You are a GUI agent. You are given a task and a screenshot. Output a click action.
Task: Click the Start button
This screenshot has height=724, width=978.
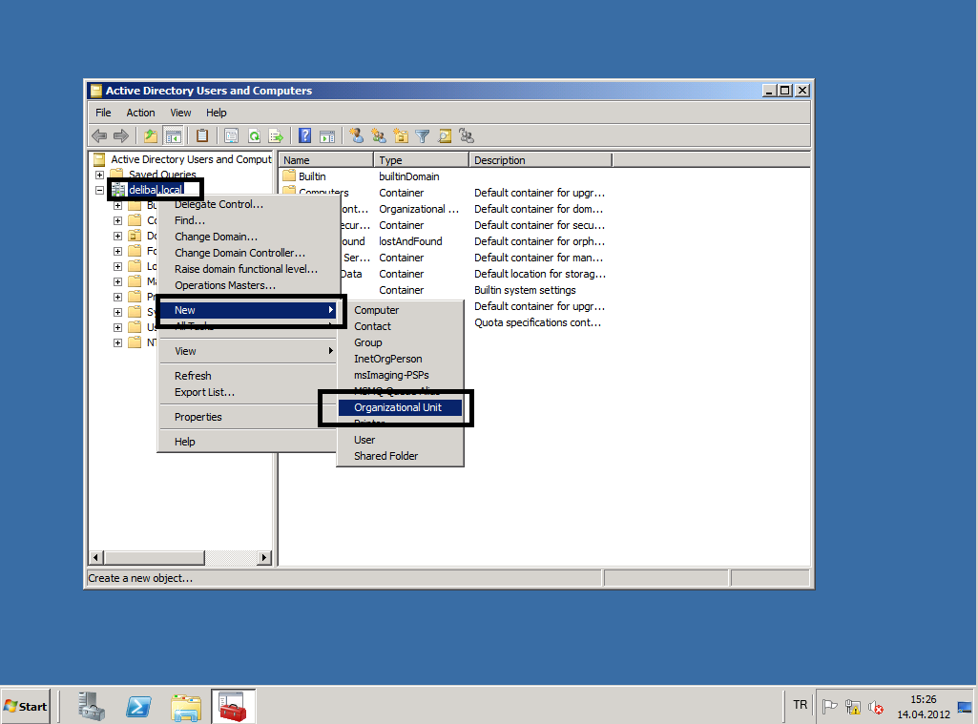[26, 707]
